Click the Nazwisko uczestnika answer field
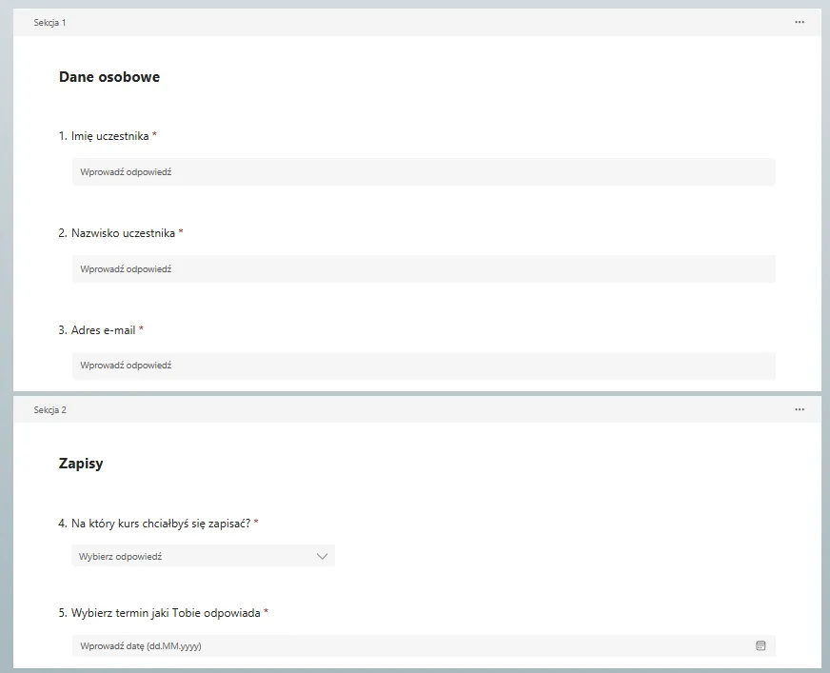 pos(424,269)
